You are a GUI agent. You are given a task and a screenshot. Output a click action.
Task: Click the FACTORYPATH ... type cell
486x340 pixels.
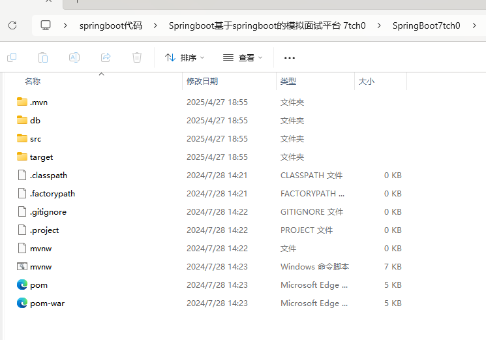[x=312, y=194]
